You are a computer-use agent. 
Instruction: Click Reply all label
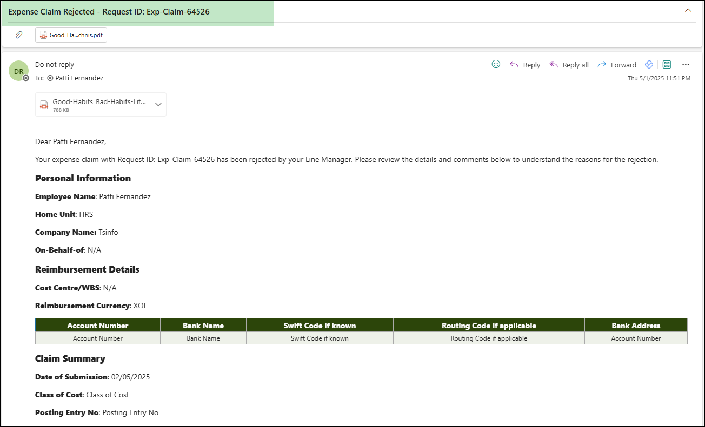click(x=575, y=64)
